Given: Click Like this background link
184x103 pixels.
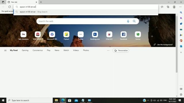Looking at the screenshot, I should [x=163, y=45].
